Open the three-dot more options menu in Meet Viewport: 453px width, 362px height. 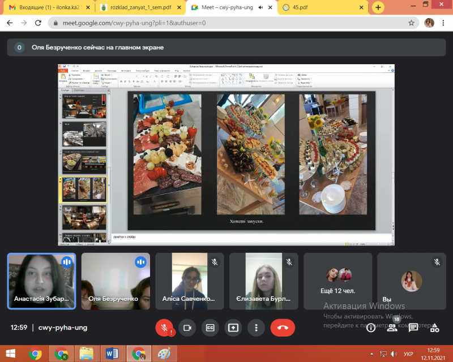pos(257,327)
